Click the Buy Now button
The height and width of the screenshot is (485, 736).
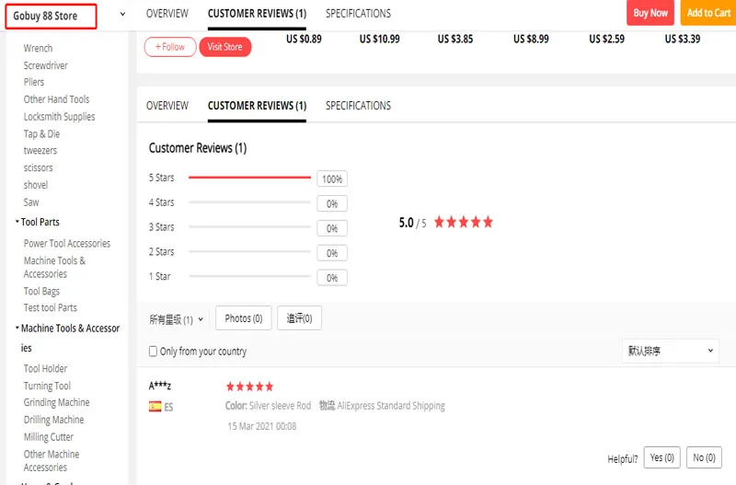pyautogui.click(x=650, y=13)
